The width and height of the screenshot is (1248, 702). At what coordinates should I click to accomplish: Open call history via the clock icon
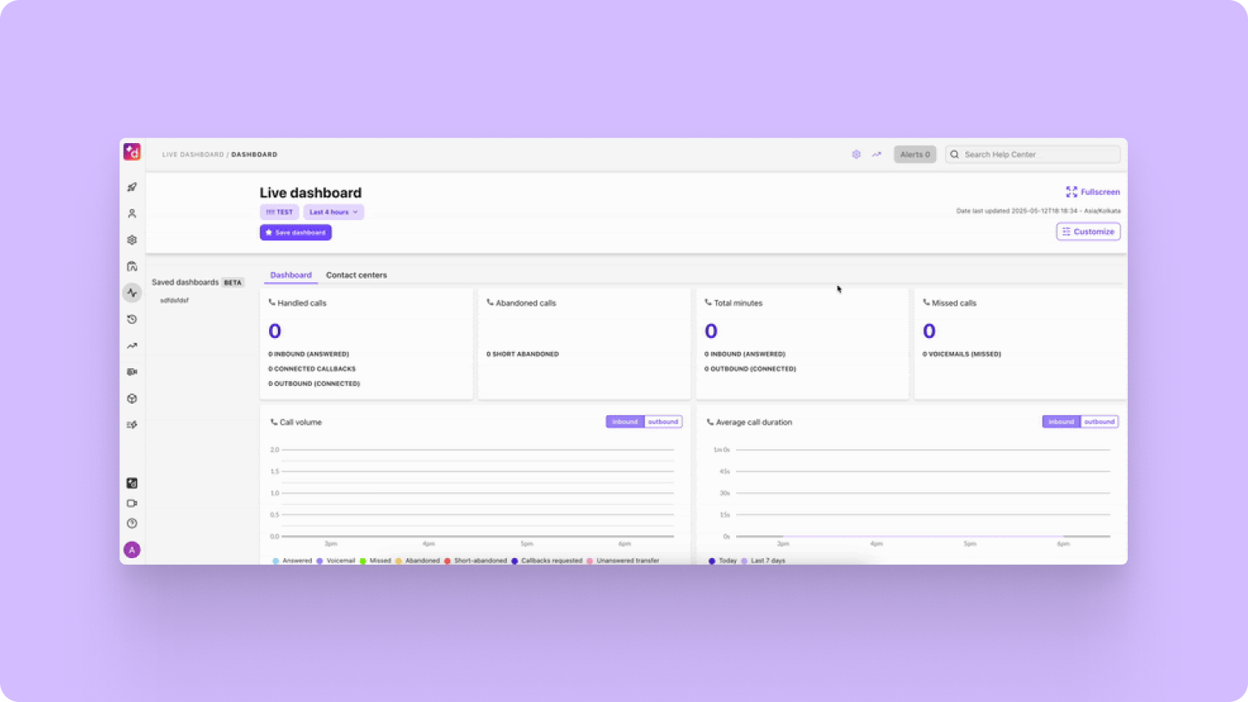point(132,319)
